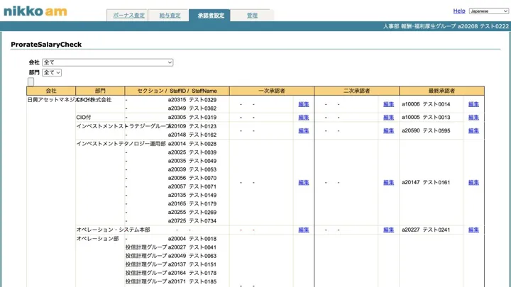The image size is (511, 287).
Task: Select staff row a20171 テスト0185
Action: 192,281
